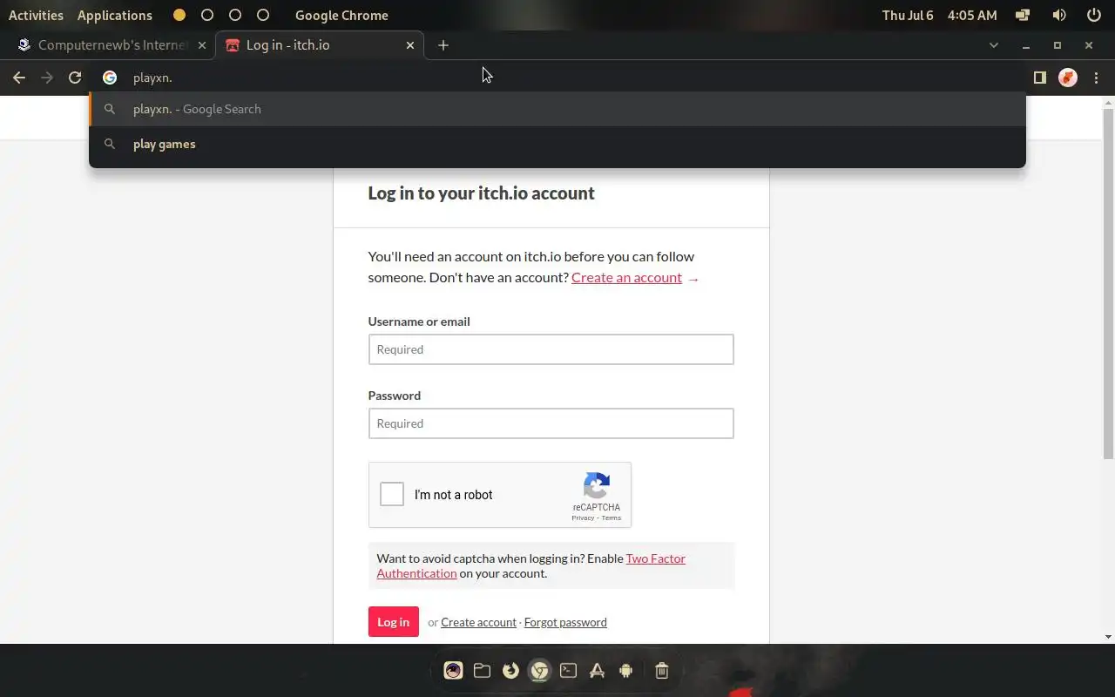Click the Chrome icon in the dock
The height and width of the screenshot is (697, 1115).
click(x=539, y=670)
